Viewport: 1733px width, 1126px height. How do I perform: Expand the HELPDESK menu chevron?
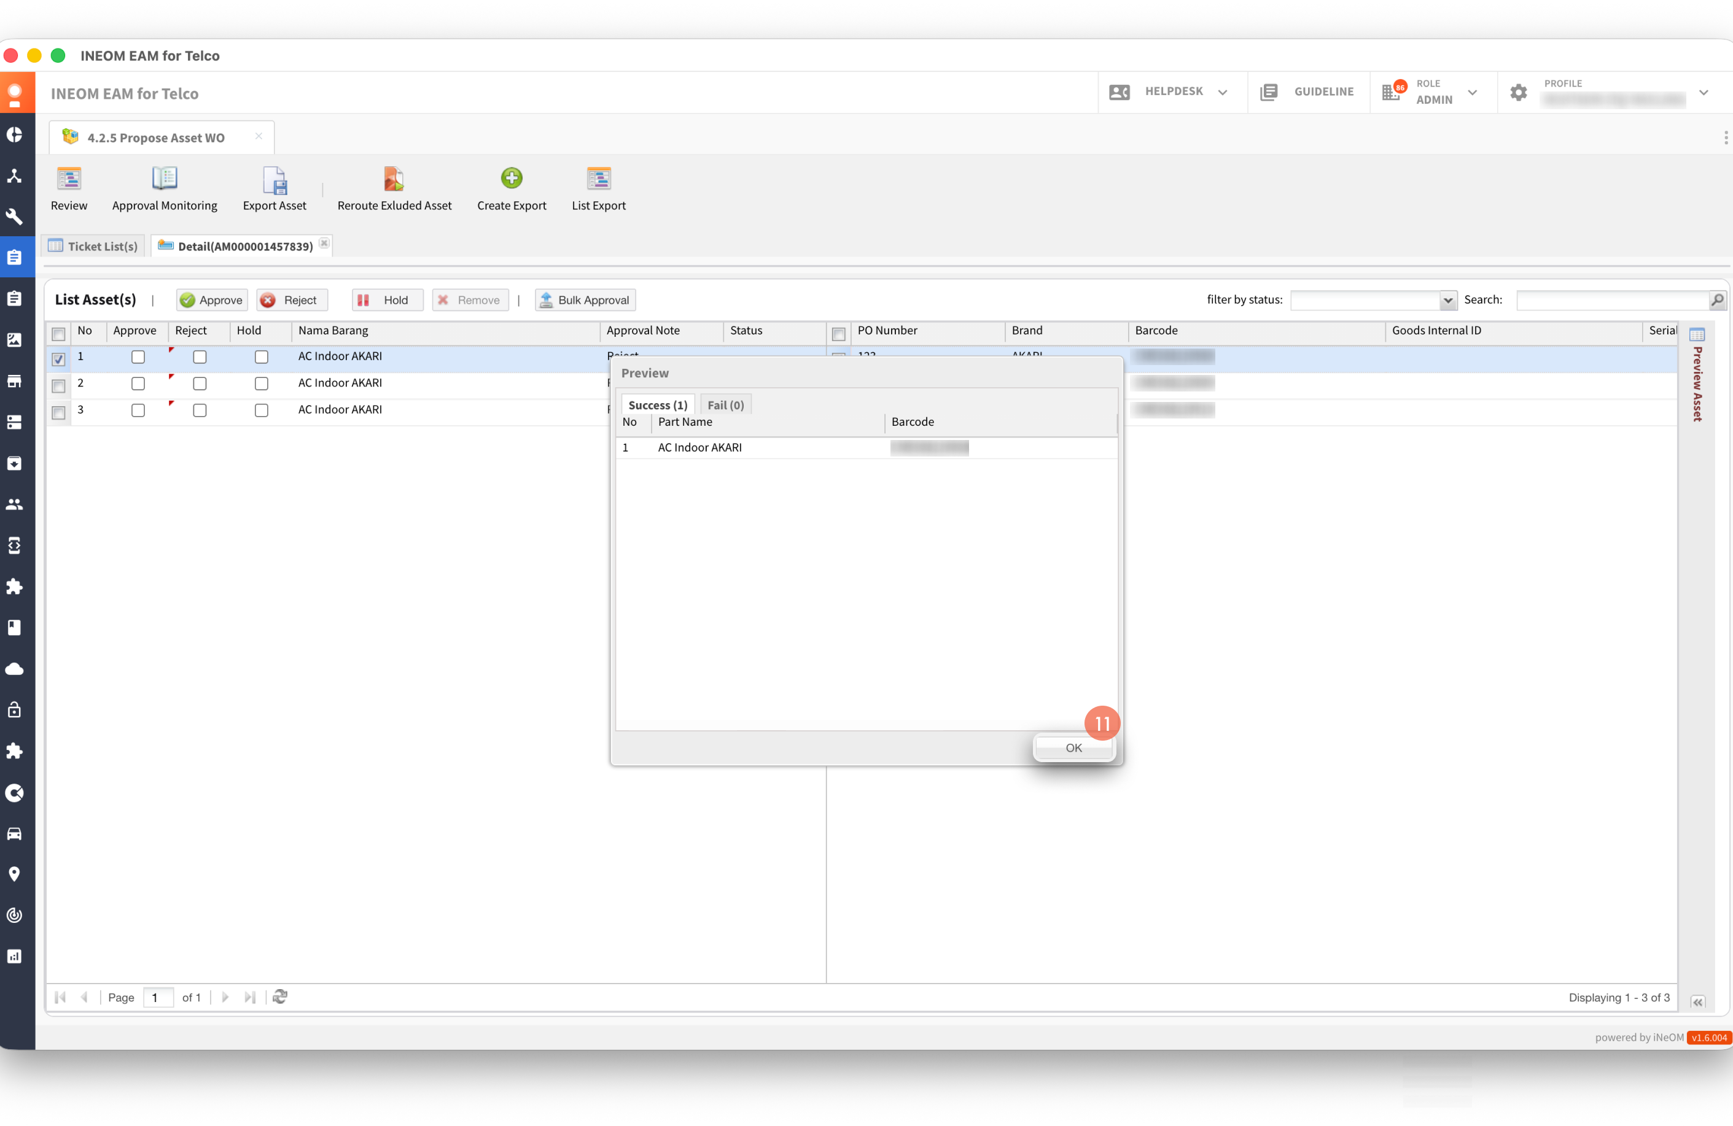[x=1223, y=93]
